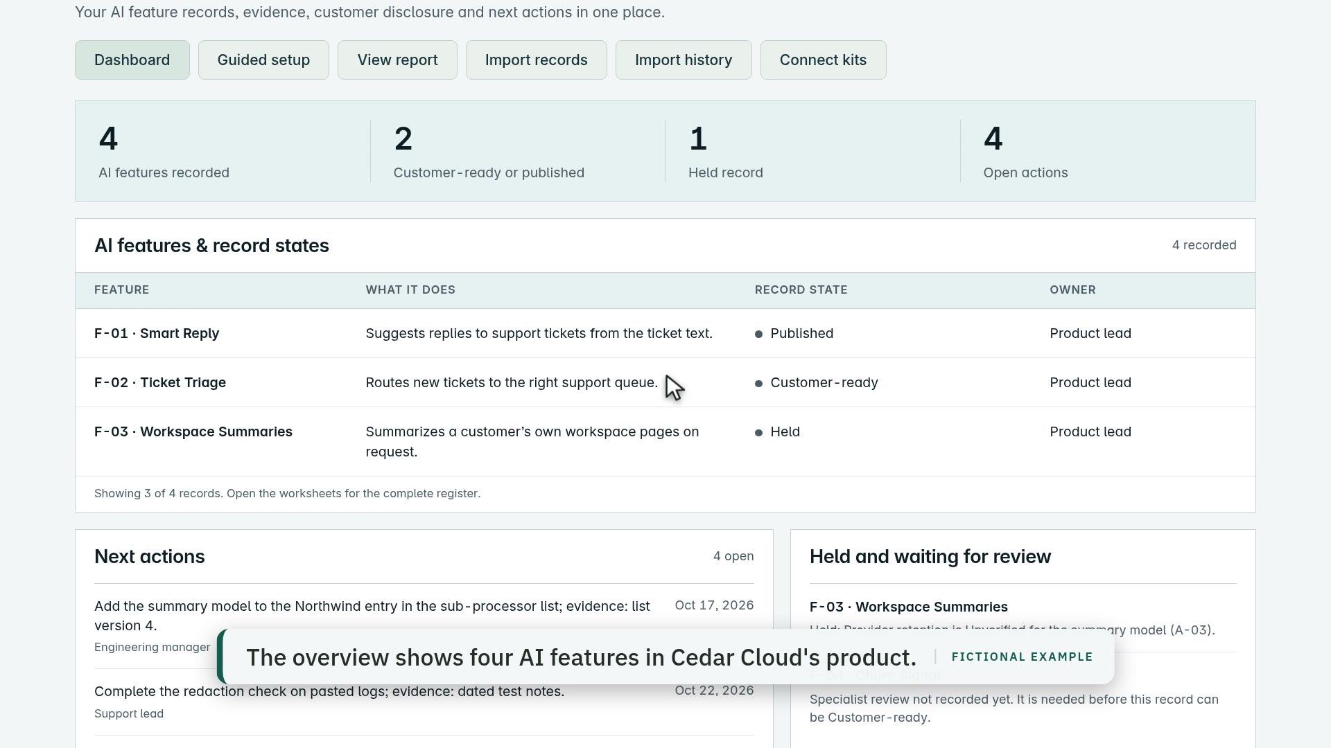Click the FEATURE column header
The height and width of the screenshot is (748, 1331).
pos(121,290)
